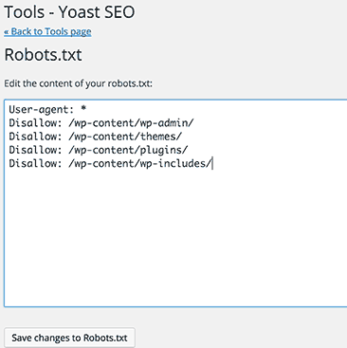Place cursor on the wp-includes Disallow line
Viewport: 347px width, 348px height.
[110, 164]
